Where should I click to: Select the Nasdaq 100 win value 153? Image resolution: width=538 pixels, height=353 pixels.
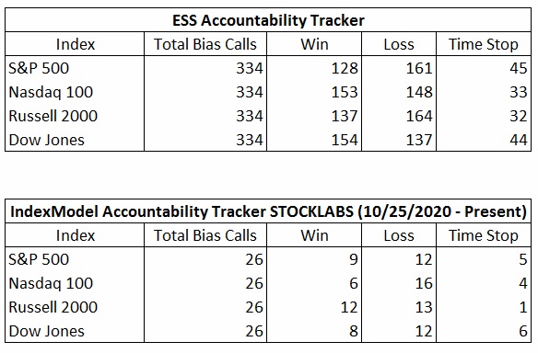pyautogui.click(x=345, y=92)
